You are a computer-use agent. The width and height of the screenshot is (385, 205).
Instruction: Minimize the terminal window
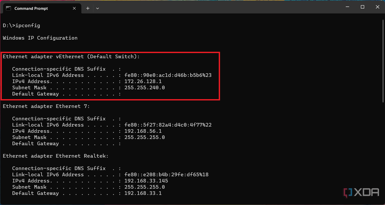coord(347,7)
